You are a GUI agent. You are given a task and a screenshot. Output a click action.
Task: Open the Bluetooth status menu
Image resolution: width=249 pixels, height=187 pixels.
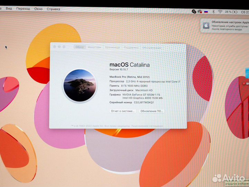coord(214,12)
